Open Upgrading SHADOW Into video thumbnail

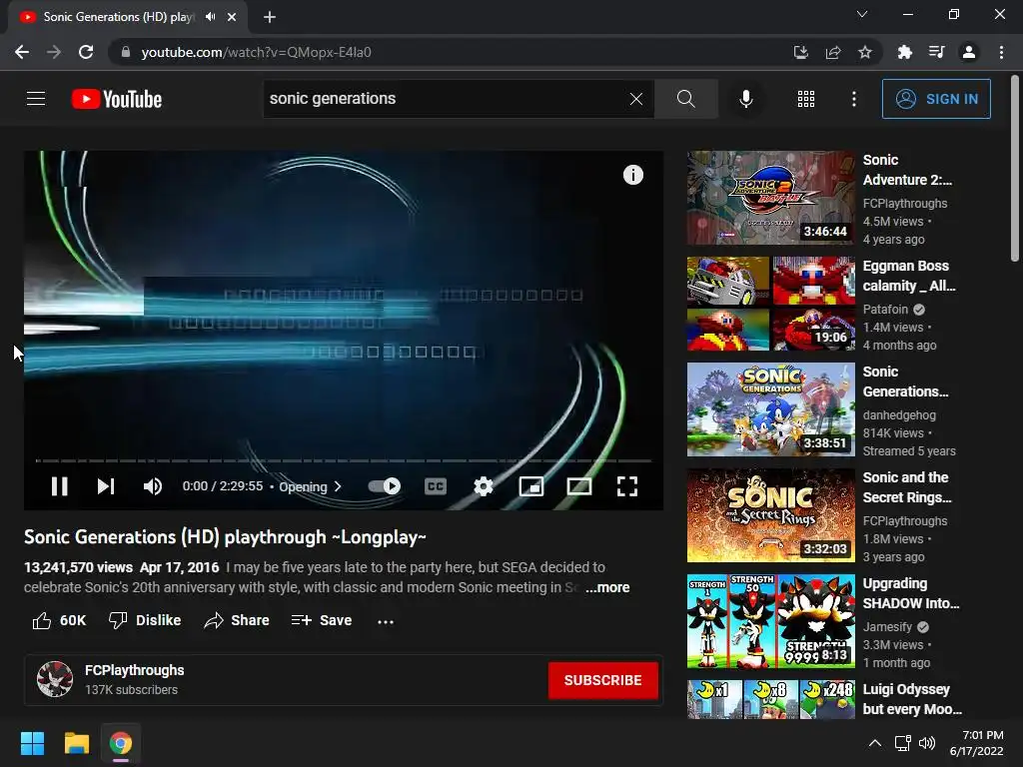point(770,621)
